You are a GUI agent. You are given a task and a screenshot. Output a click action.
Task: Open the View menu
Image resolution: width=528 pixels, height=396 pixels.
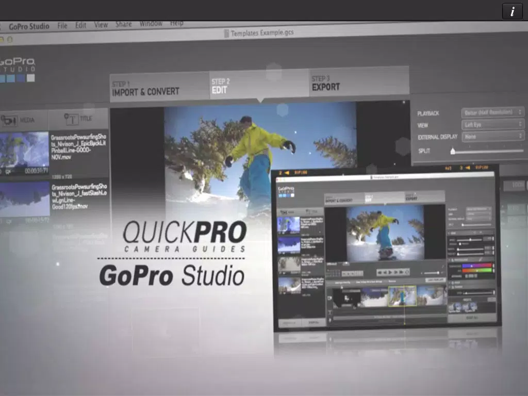[x=101, y=25]
